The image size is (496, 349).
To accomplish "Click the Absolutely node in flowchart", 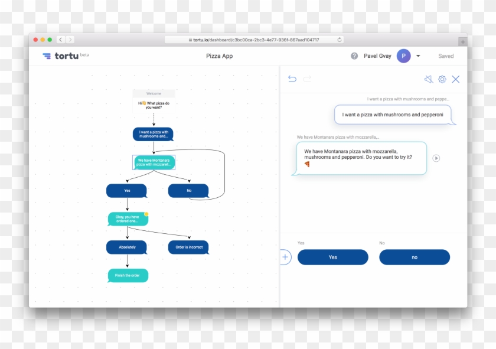I will coord(126,247).
